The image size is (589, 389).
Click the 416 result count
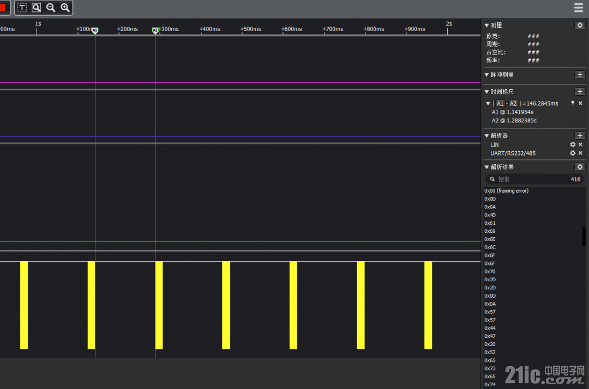coord(575,179)
